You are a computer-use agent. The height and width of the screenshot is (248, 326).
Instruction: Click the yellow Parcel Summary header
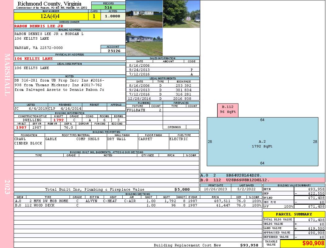(294, 214)
